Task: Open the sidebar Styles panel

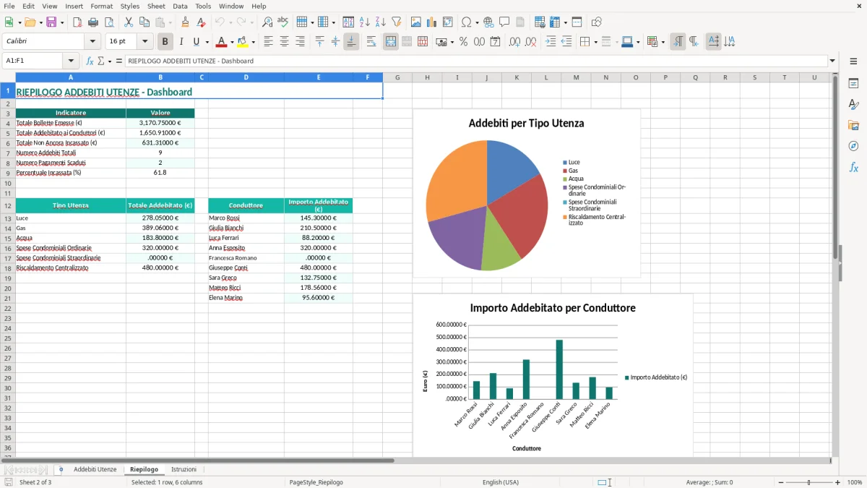Action: (853, 105)
